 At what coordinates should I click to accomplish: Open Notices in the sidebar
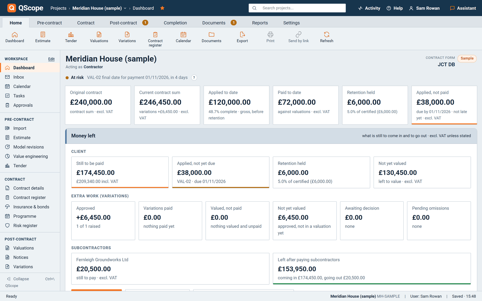coord(30,257)
